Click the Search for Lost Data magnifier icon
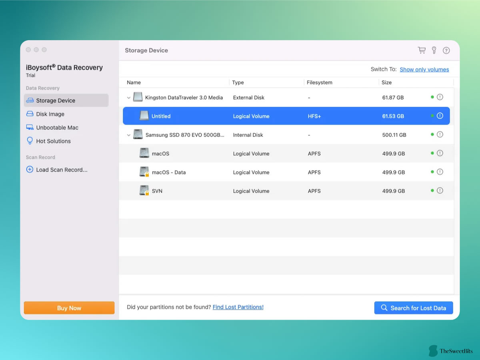This screenshot has width=480, height=360. [384, 308]
